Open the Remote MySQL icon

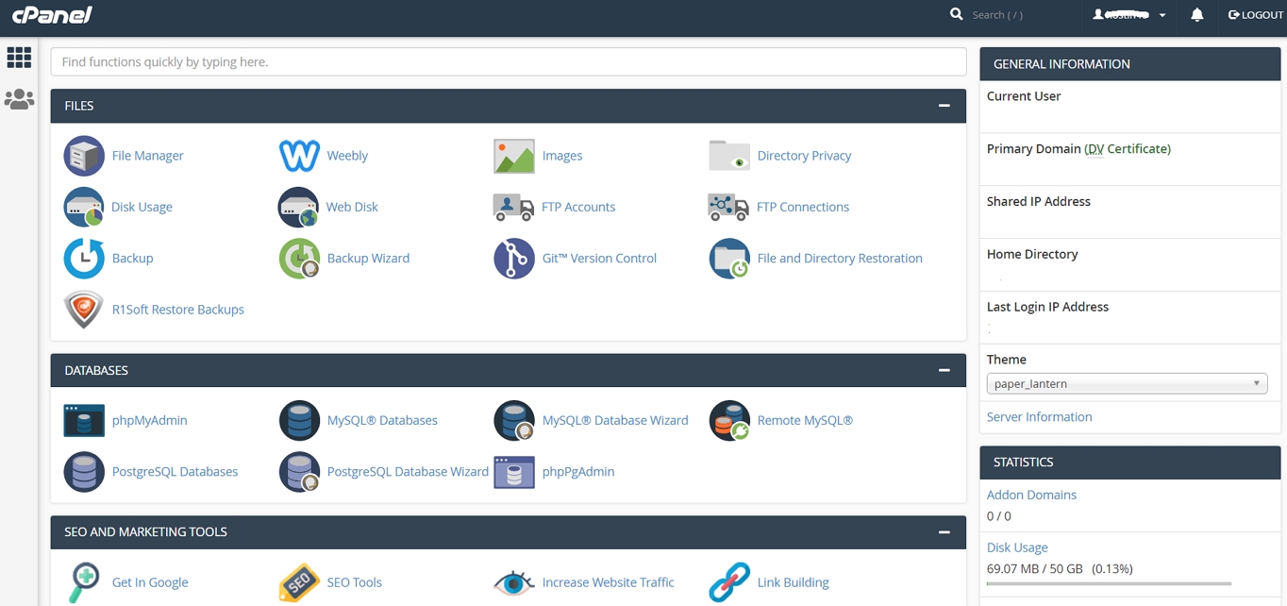[x=729, y=420]
